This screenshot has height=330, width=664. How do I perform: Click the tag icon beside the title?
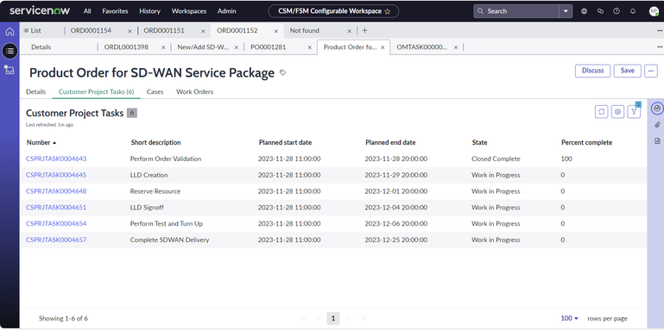click(x=283, y=72)
